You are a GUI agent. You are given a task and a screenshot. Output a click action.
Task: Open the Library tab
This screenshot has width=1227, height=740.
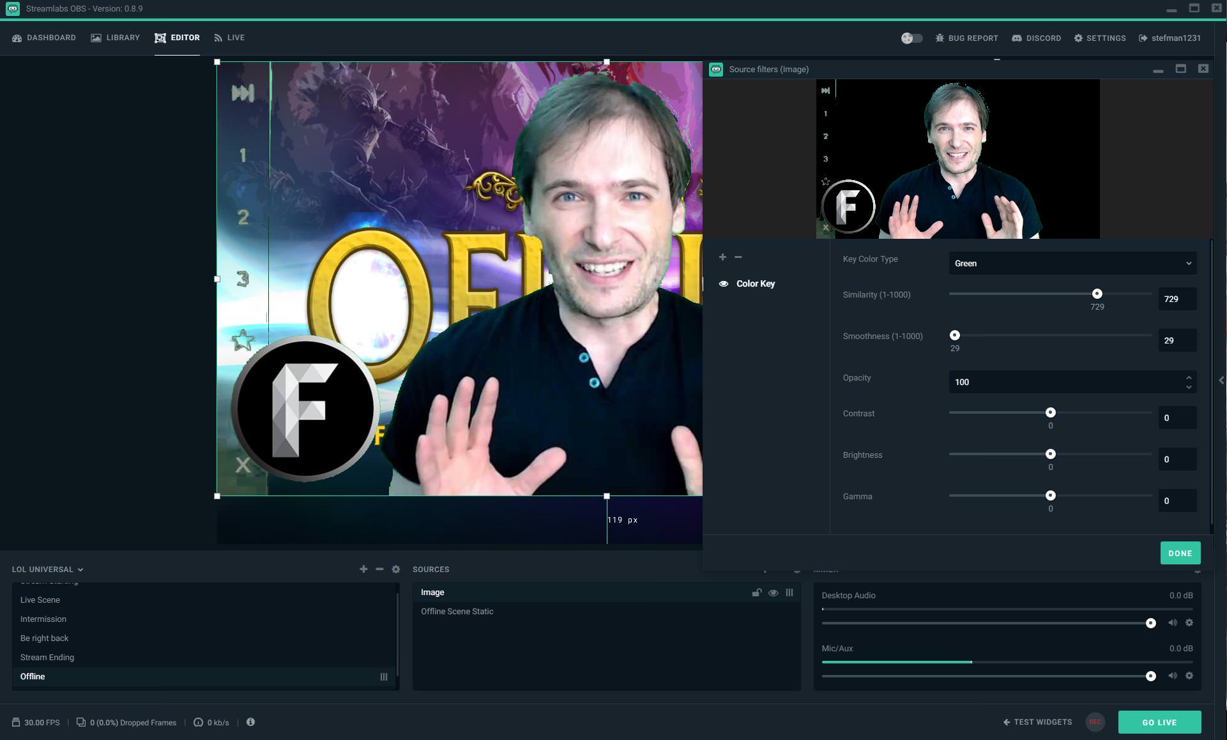point(116,38)
